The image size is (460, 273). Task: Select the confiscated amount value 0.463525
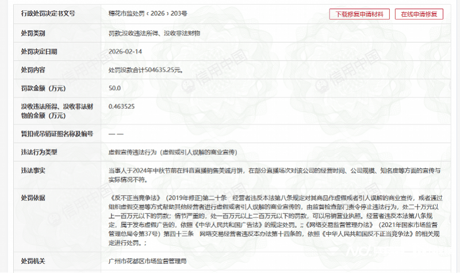(122, 107)
